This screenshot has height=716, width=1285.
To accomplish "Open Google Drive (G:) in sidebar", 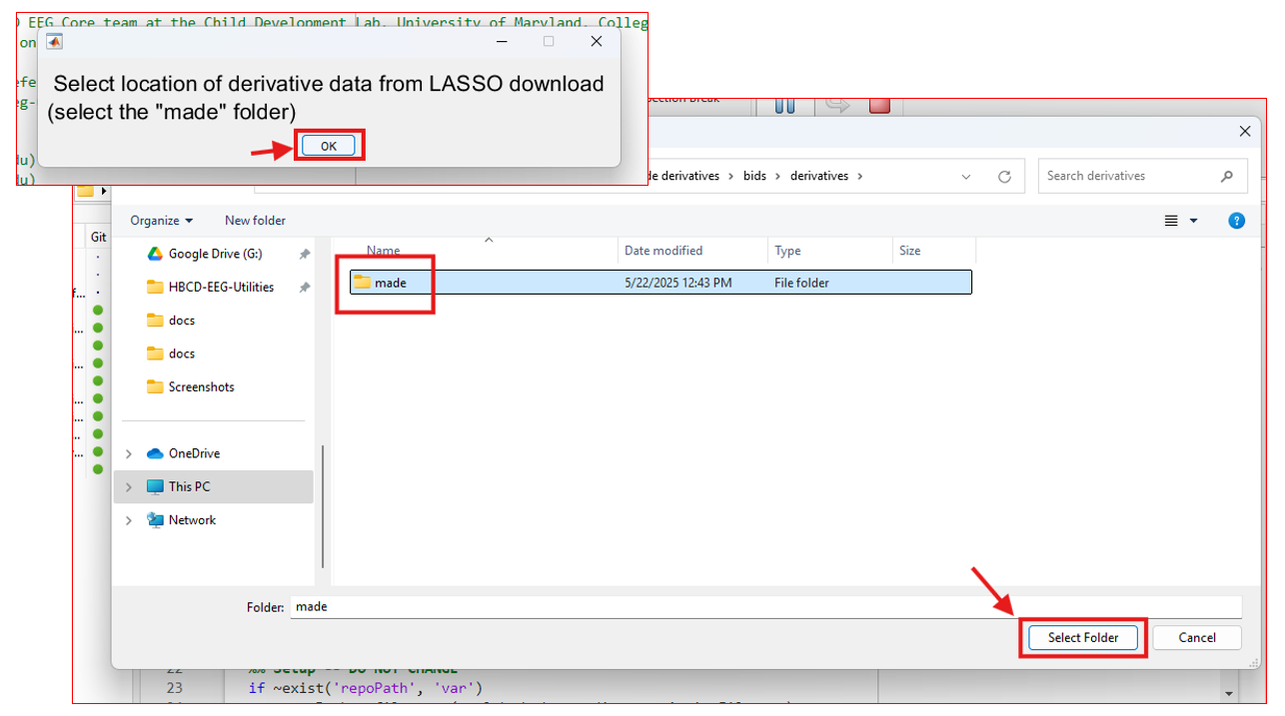I will (x=215, y=255).
